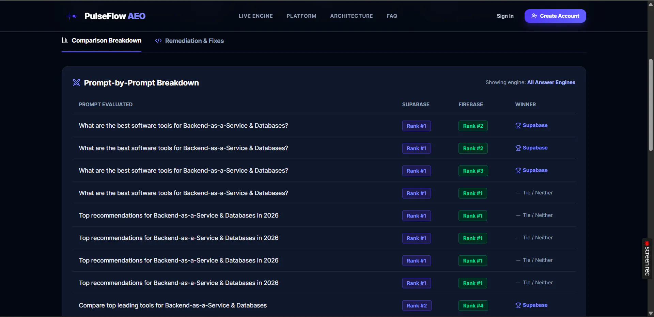654x317 pixels.
Task: Click Tie / Neither in the best software tools row
Action: pos(534,193)
